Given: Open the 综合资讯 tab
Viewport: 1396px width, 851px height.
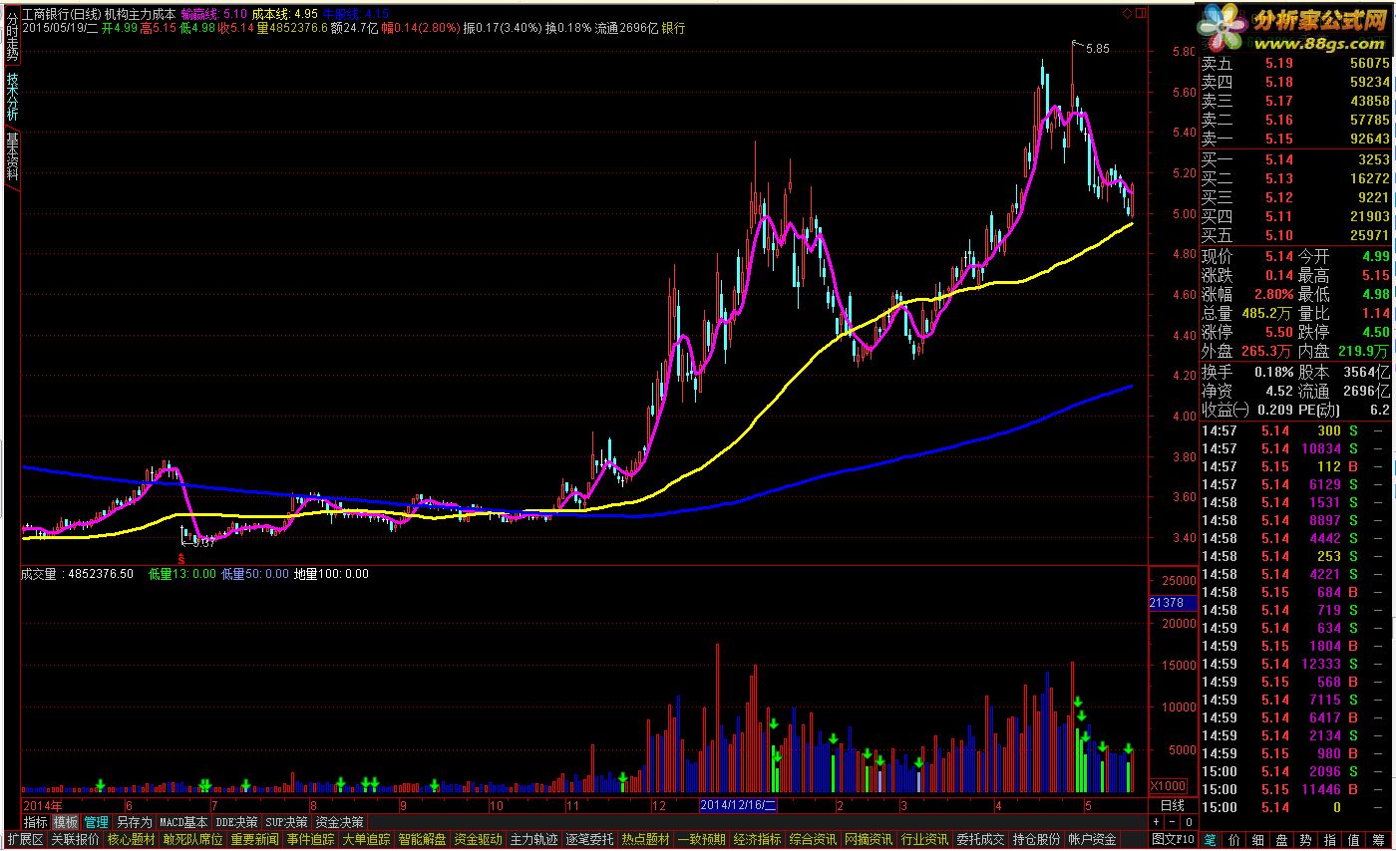Looking at the screenshot, I should click(x=813, y=839).
